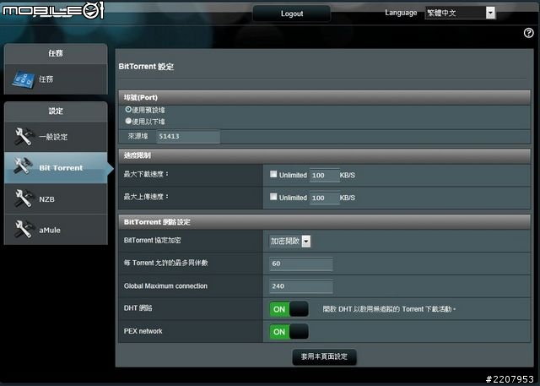
Task: Enable Unlimited for max upload speed
Action: (273, 197)
